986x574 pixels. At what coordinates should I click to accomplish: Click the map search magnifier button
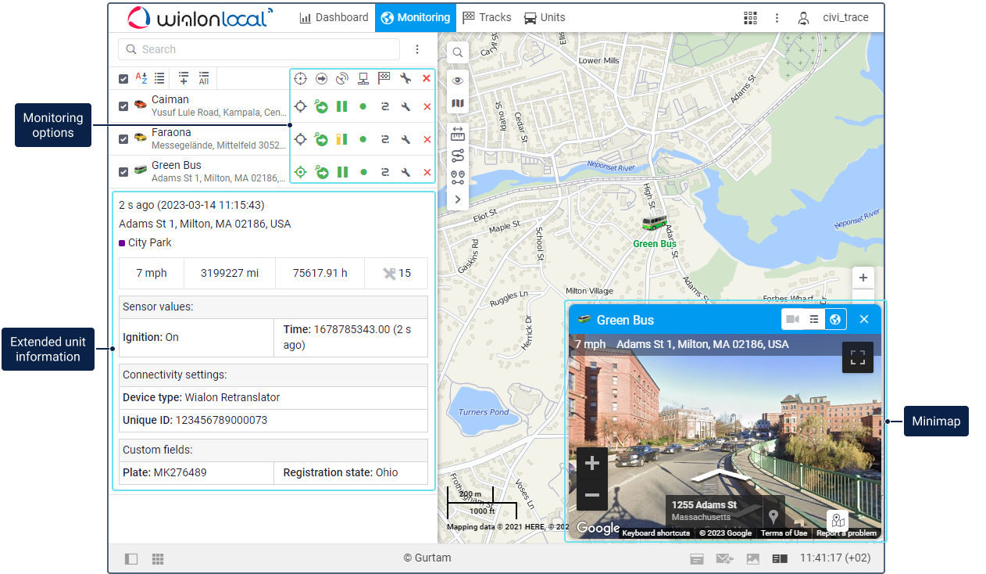coord(457,52)
